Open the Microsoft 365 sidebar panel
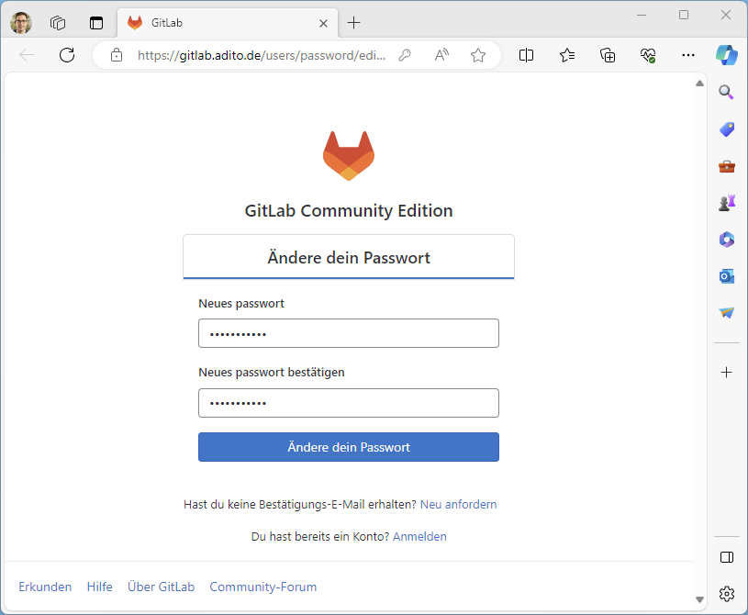Screen dimensions: 748x615 (726, 239)
